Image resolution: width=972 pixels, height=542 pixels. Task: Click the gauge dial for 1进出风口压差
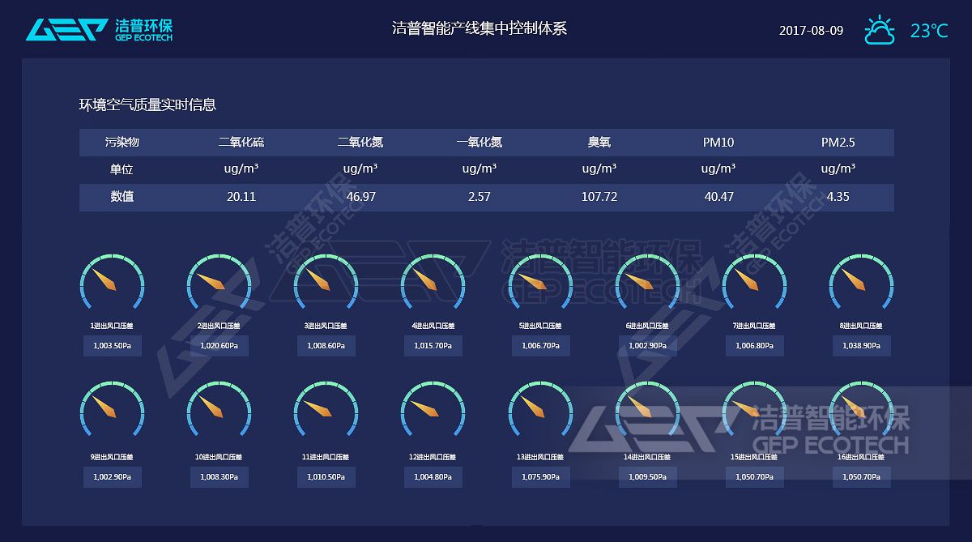coord(112,285)
